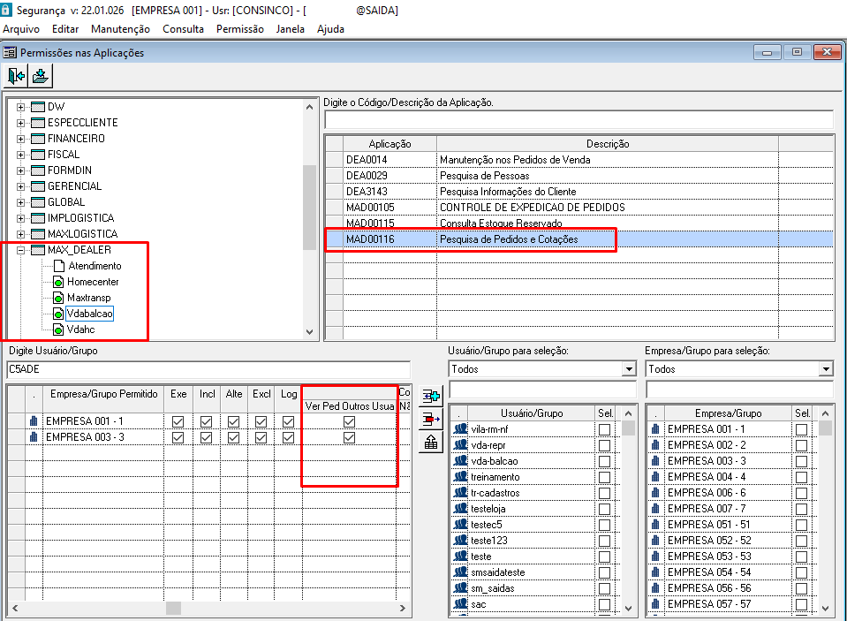
Task: Click the Maxtransp green module icon
Action: pos(58,298)
